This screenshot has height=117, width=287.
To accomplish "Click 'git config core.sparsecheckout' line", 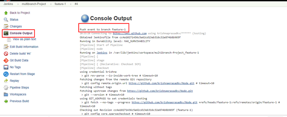I will pyautogui.click(x=116, y=114).
